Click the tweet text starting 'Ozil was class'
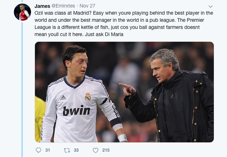This screenshot has width=227, height=157. (x=124, y=24)
